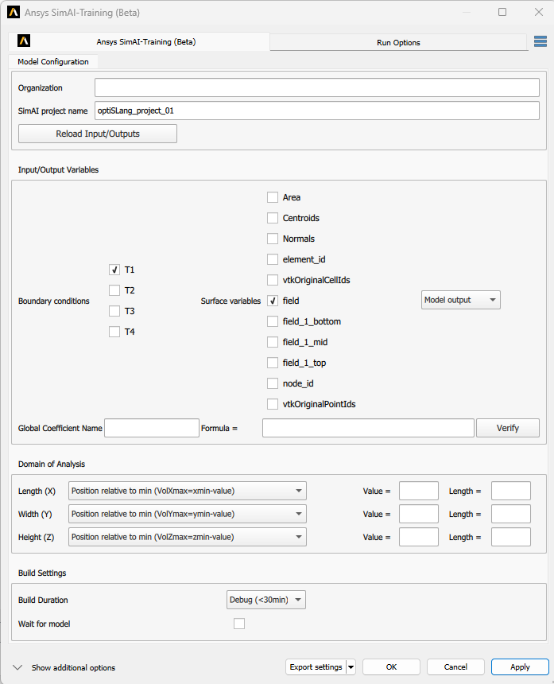Select the Model Configuration tab
The width and height of the screenshot is (554, 684).
click(53, 61)
